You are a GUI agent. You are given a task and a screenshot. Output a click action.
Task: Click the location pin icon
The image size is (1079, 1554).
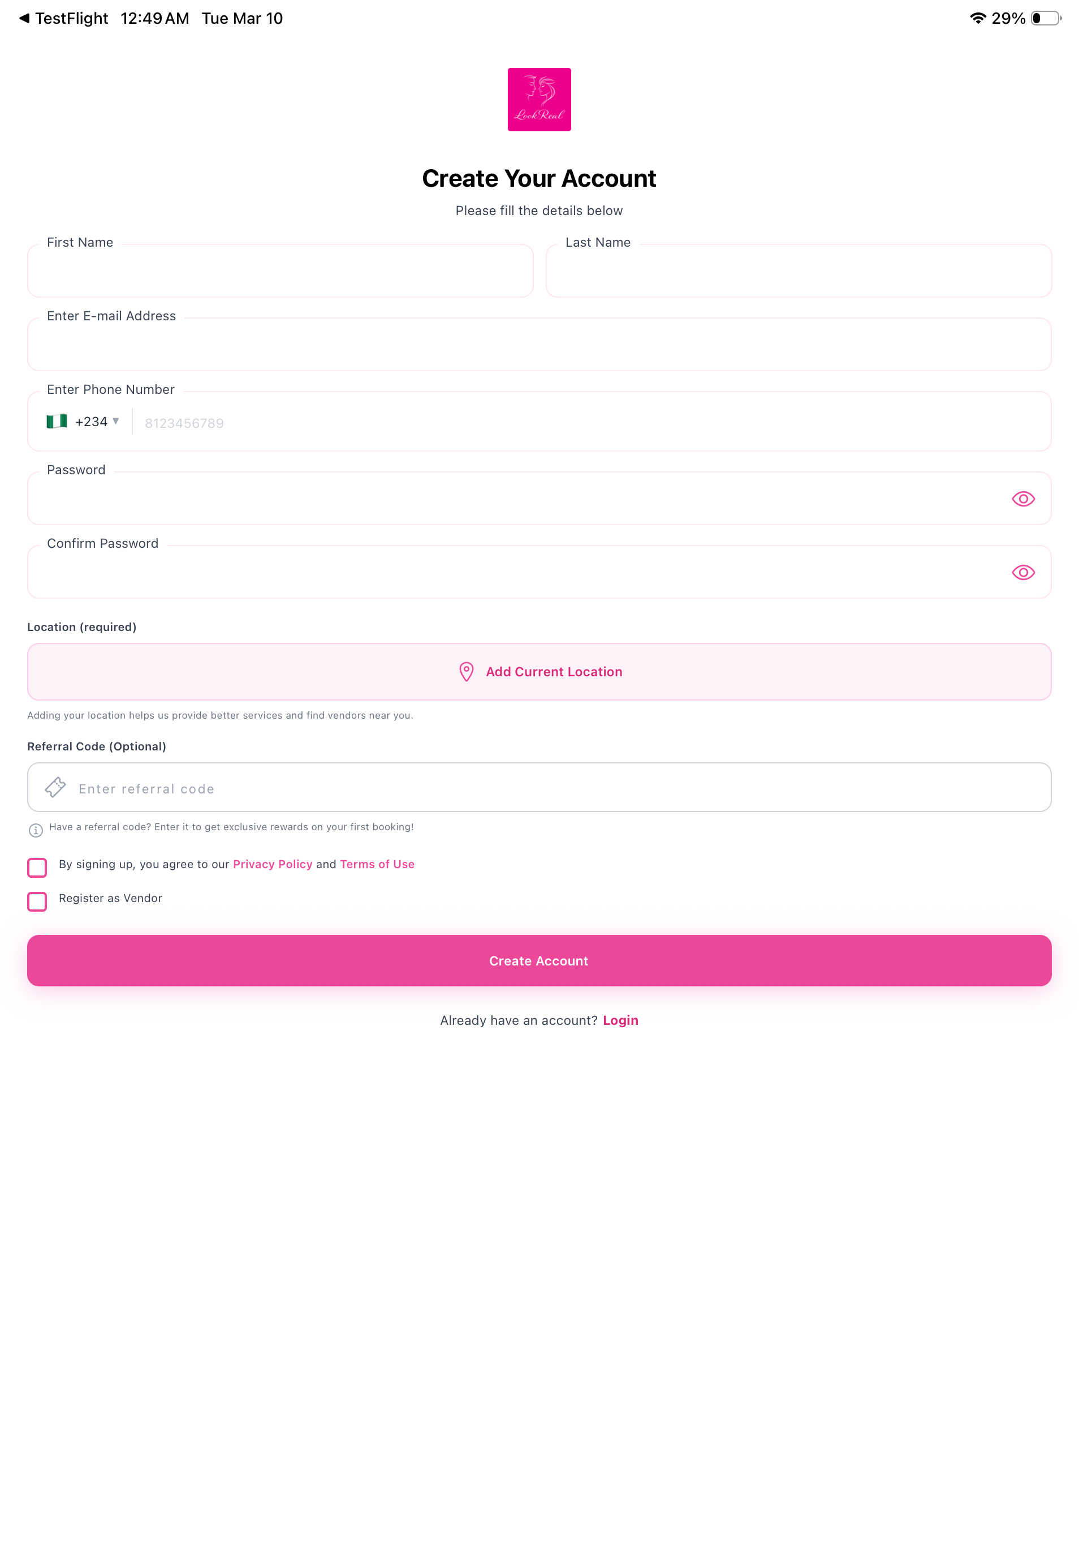coord(466,671)
